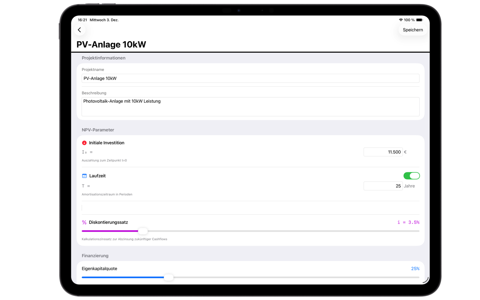Screen dimensions: 480x300
Task: Disable the Laufzeit toggle switch
Action: pyautogui.click(x=412, y=176)
